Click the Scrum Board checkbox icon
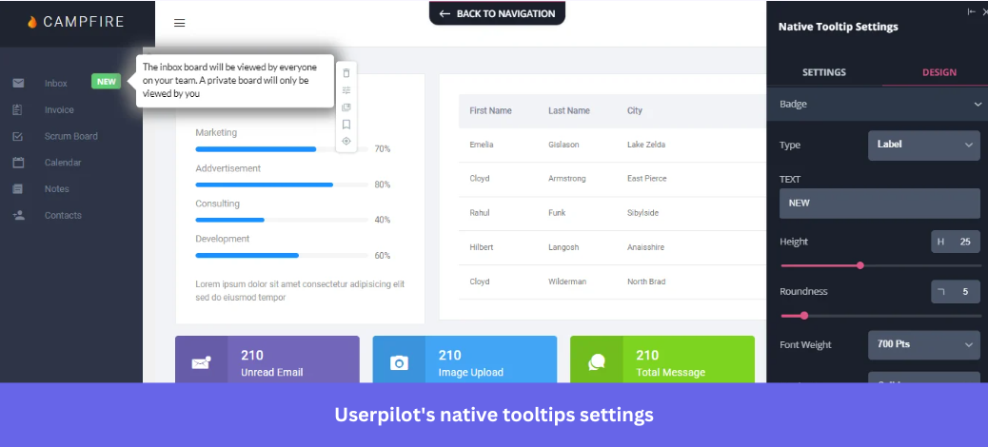988x447 pixels. pyautogui.click(x=18, y=136)
